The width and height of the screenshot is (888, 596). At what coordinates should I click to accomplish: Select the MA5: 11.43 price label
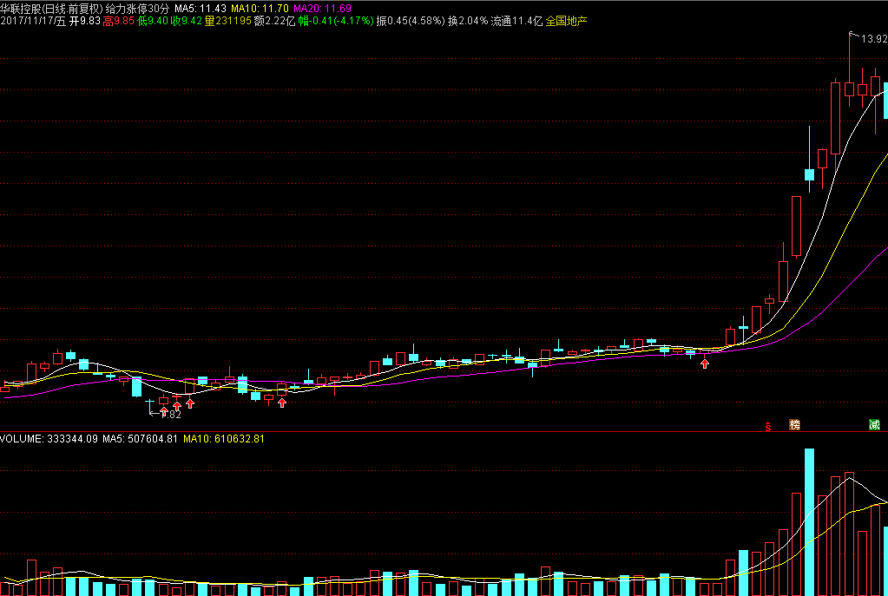(x=201, y=9)
